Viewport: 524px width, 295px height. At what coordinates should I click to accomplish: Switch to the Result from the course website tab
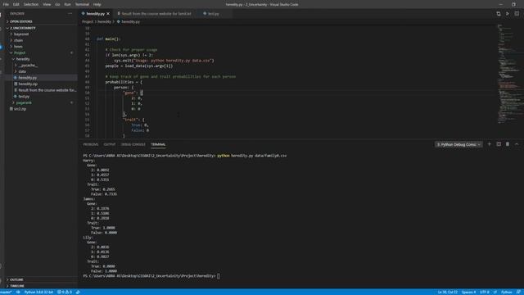[x=156, y=14]
